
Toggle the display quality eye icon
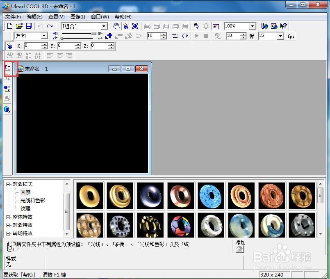pos(196,26)
